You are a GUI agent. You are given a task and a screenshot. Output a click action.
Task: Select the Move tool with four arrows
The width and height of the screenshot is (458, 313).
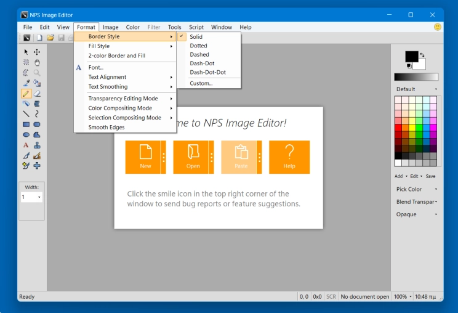(37, 52)
